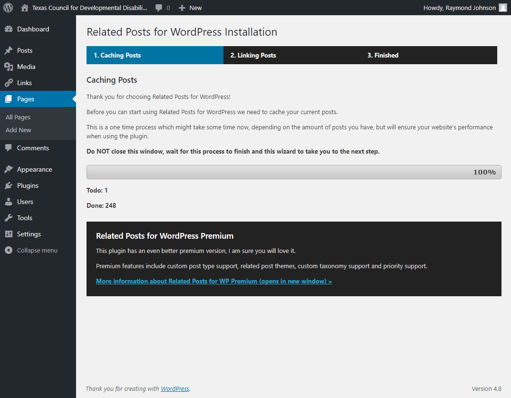Screen dimensions: 511x398
Task: Open the comments bubble icon in admin bar
Action: 159,8
